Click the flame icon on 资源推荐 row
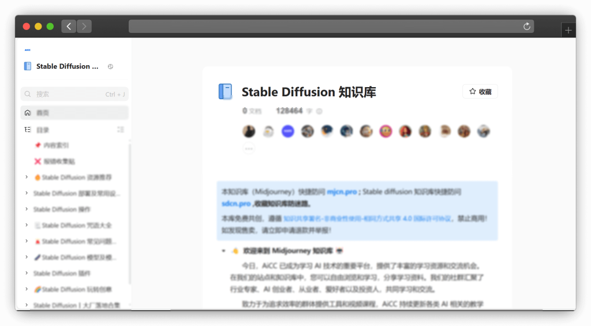 [38, 177]
